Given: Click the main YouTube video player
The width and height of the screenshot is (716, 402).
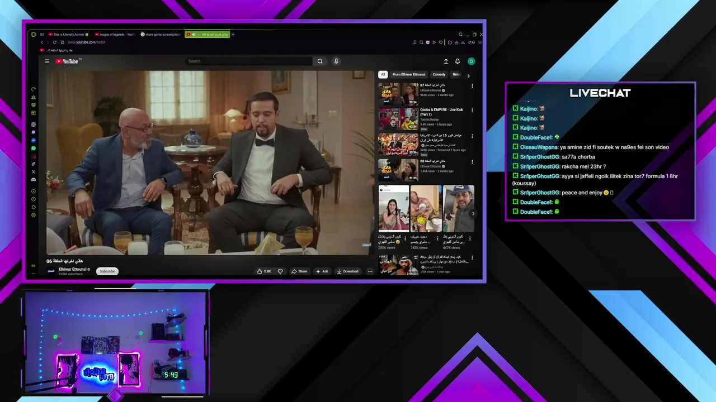Looking at the screenshot, I should (x=210, y=162).
